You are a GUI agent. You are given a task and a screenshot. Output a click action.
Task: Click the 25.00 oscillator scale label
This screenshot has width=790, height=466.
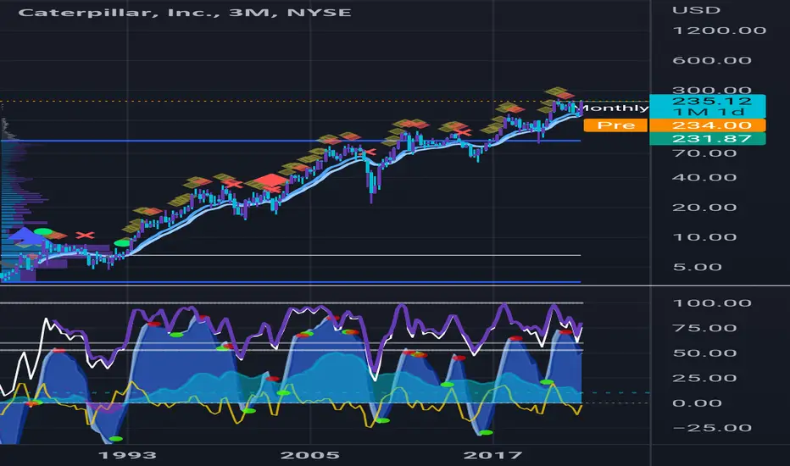704,378
